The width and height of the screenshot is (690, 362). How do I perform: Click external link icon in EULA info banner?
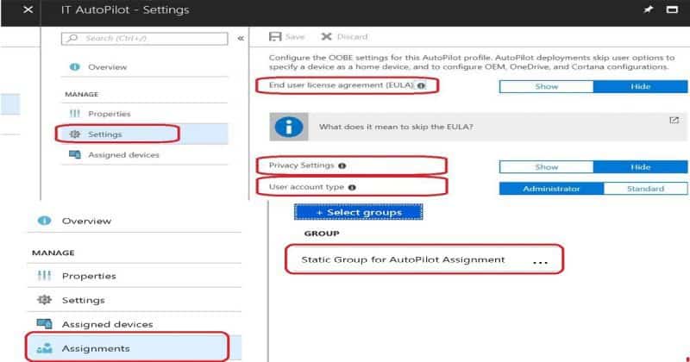click(674, 120)
